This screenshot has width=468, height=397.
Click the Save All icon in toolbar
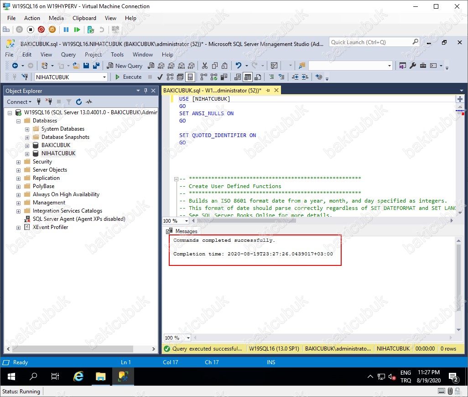click(x=96, y=66)
